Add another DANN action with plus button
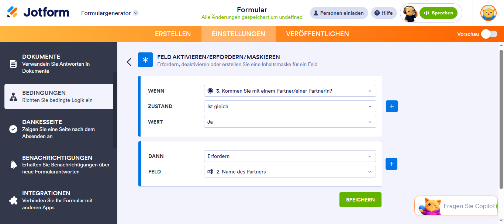This screenshot has height=224, width=504. click(x=391, y=164)
